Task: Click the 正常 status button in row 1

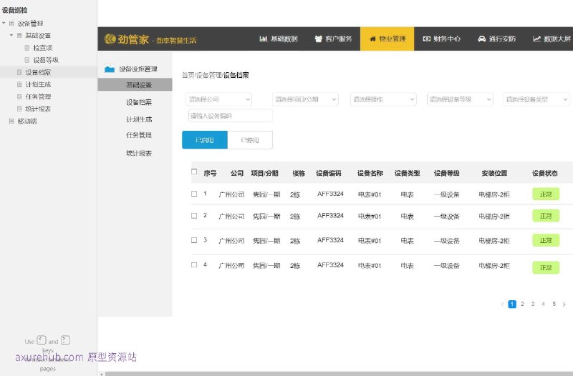Action: pos(546,194)
